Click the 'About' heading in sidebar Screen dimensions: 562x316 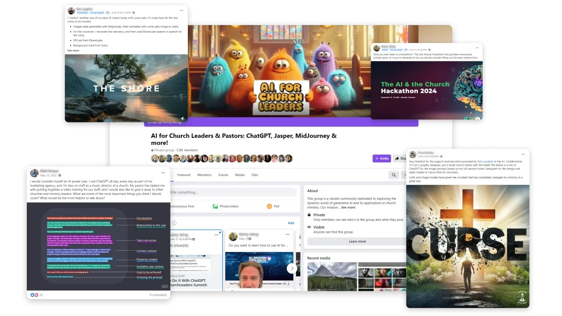[x=313, y=191]
